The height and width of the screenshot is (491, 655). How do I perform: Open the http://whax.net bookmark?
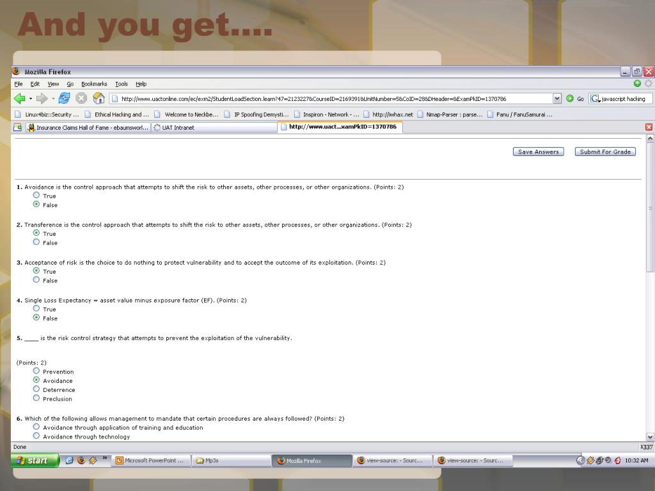[x=388, y=114]
